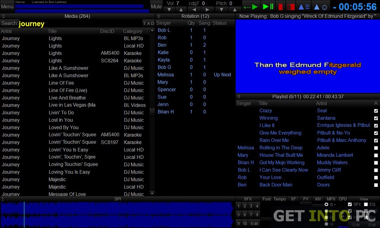Play the next singer's song
The width and height of the screenshot is (380, 228).
tap(250, 7)
